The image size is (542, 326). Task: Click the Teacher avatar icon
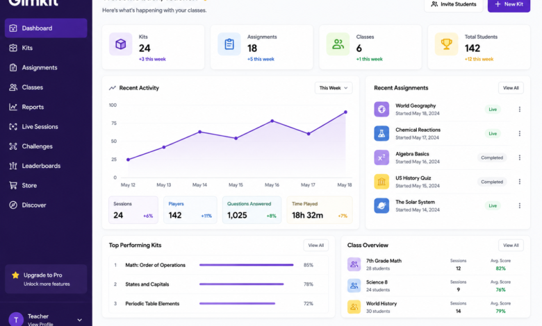tap(16, 320)
